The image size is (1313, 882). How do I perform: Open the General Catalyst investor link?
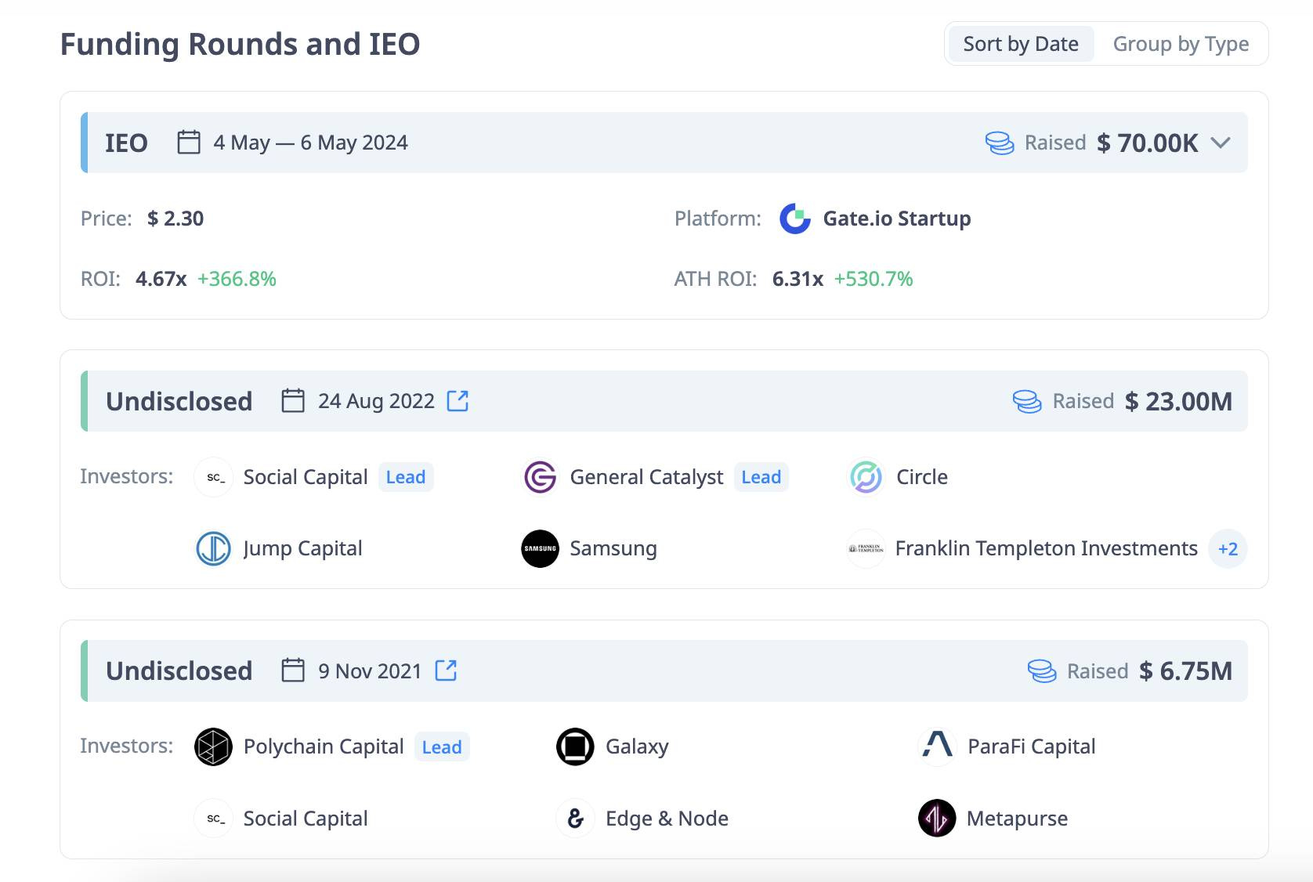(646, 477)
